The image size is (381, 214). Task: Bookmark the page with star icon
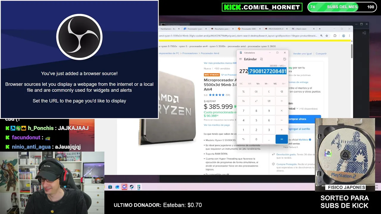(327, 36)
